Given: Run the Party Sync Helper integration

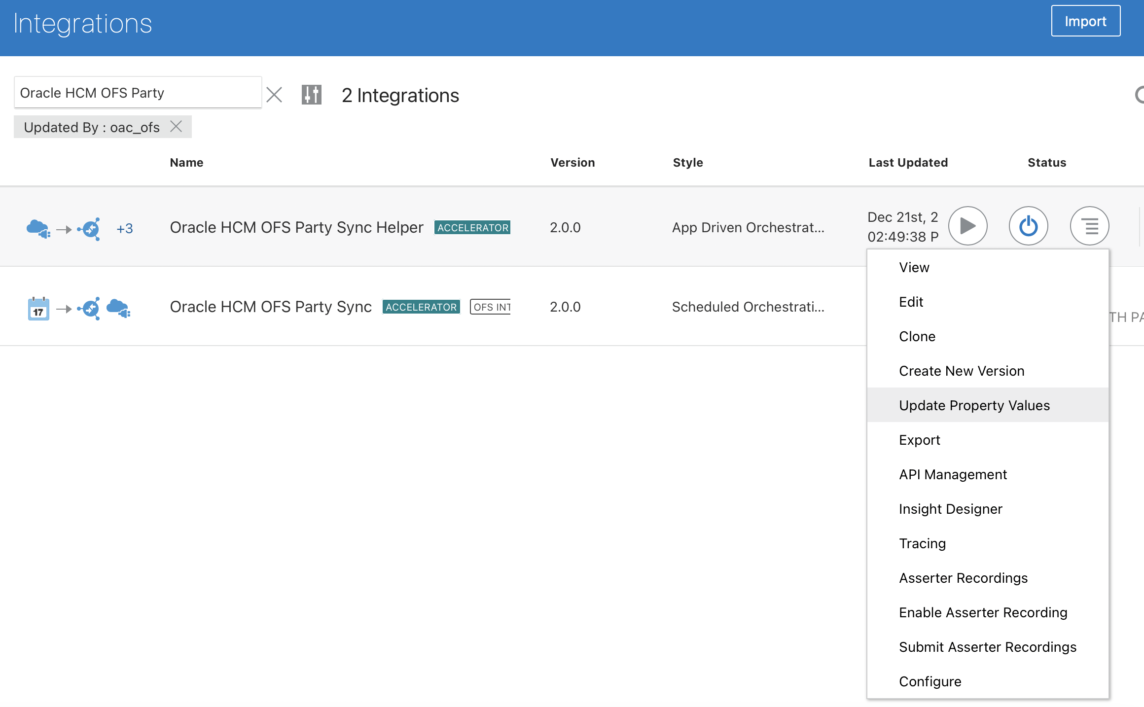Looking at the screenshot, I should 967,226.
